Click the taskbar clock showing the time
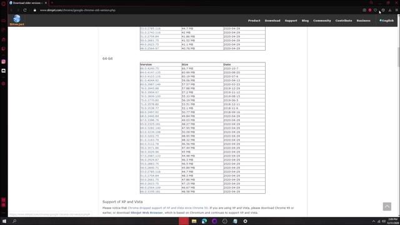This screenshot has height=225, width=400. click(x=393, y=221)
